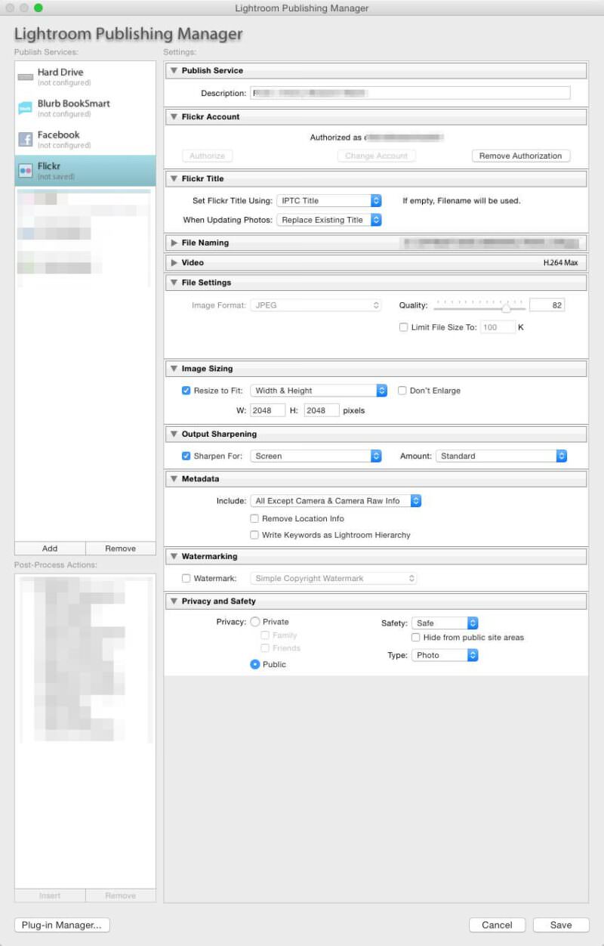This screenshot has height=946, width=604.
Task: Click the Quality value field showing 82
Action: coord(547,305)
